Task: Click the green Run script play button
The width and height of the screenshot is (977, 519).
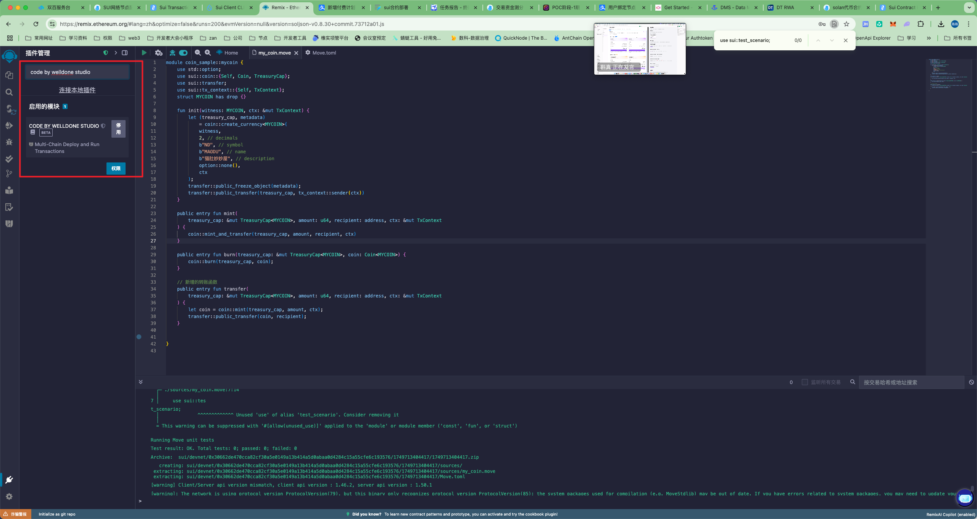Action: pyautogui.click(x=144, y=53)
